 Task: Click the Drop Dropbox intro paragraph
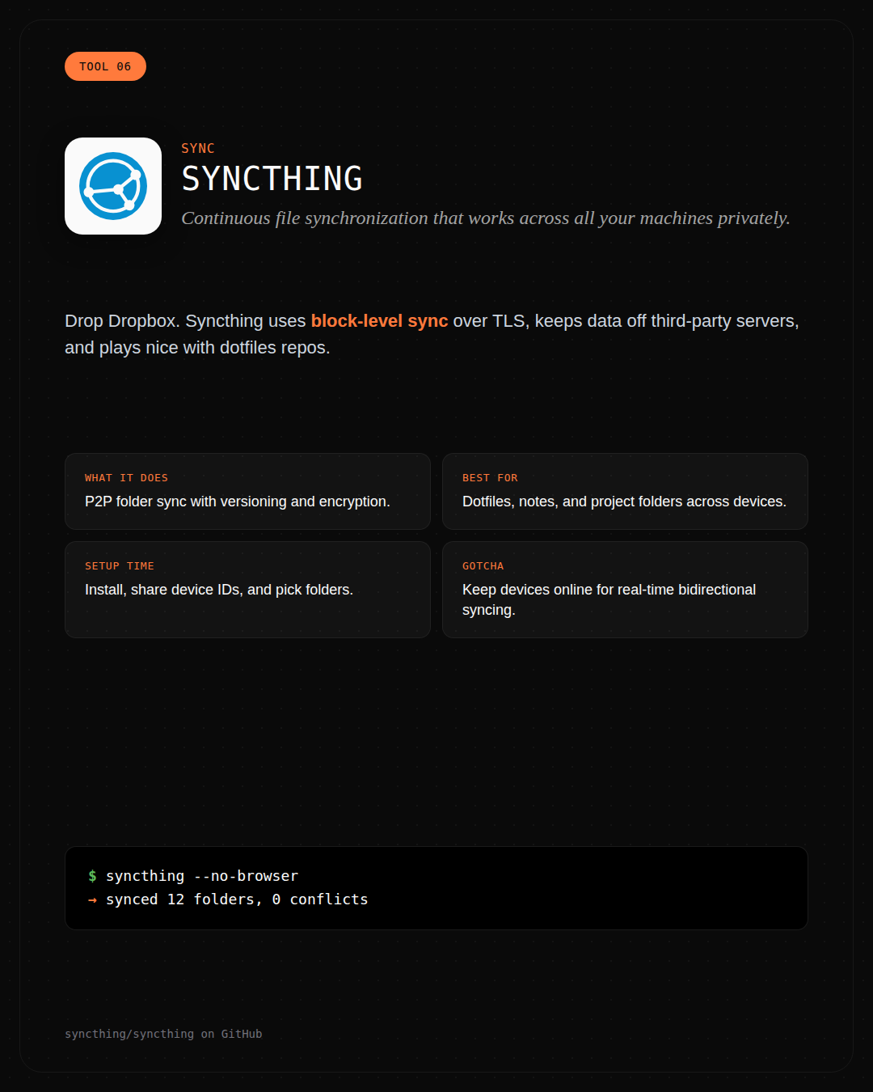coord(432,334)
